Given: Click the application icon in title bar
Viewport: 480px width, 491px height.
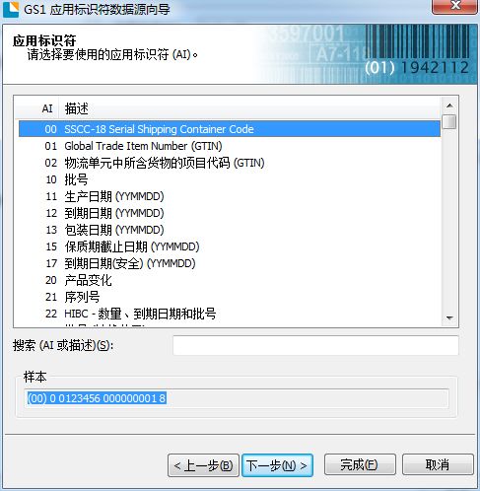Looking at the screenshot, I should point(11,9).
